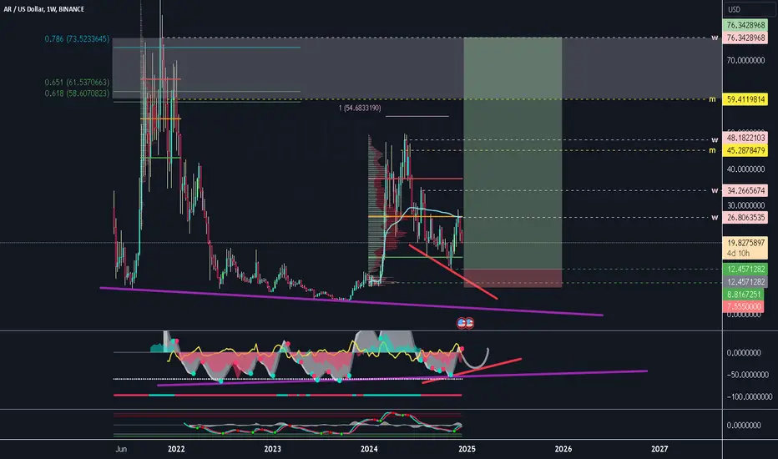Click the 1 (54.6833190) Fibonacci label
The width and height of the screenshot is (778, 459).
pyautogui.click(x=360, y=108)
